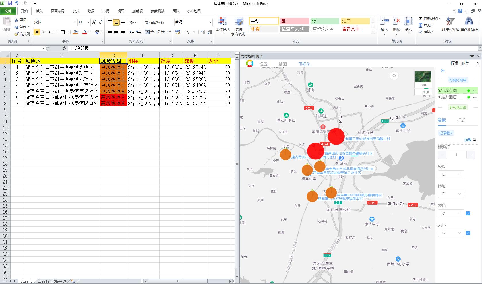482x284 pixels.
Task: Apply the fill color bucket
Action: tap(75, 32)
